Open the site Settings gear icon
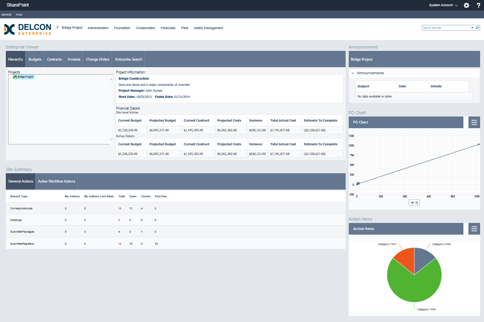 coord(467,5)
